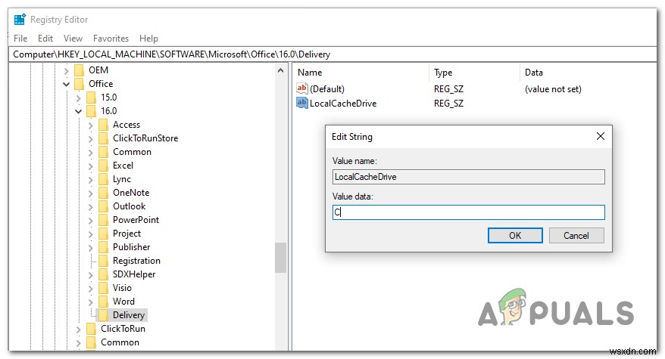Expand the Project key
This screenshot has width=665, height=359.
(x=90, y=234)
